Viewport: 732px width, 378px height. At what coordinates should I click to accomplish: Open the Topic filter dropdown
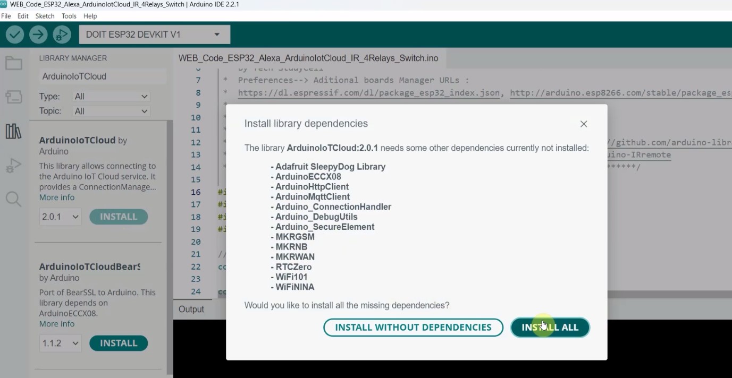112,111
